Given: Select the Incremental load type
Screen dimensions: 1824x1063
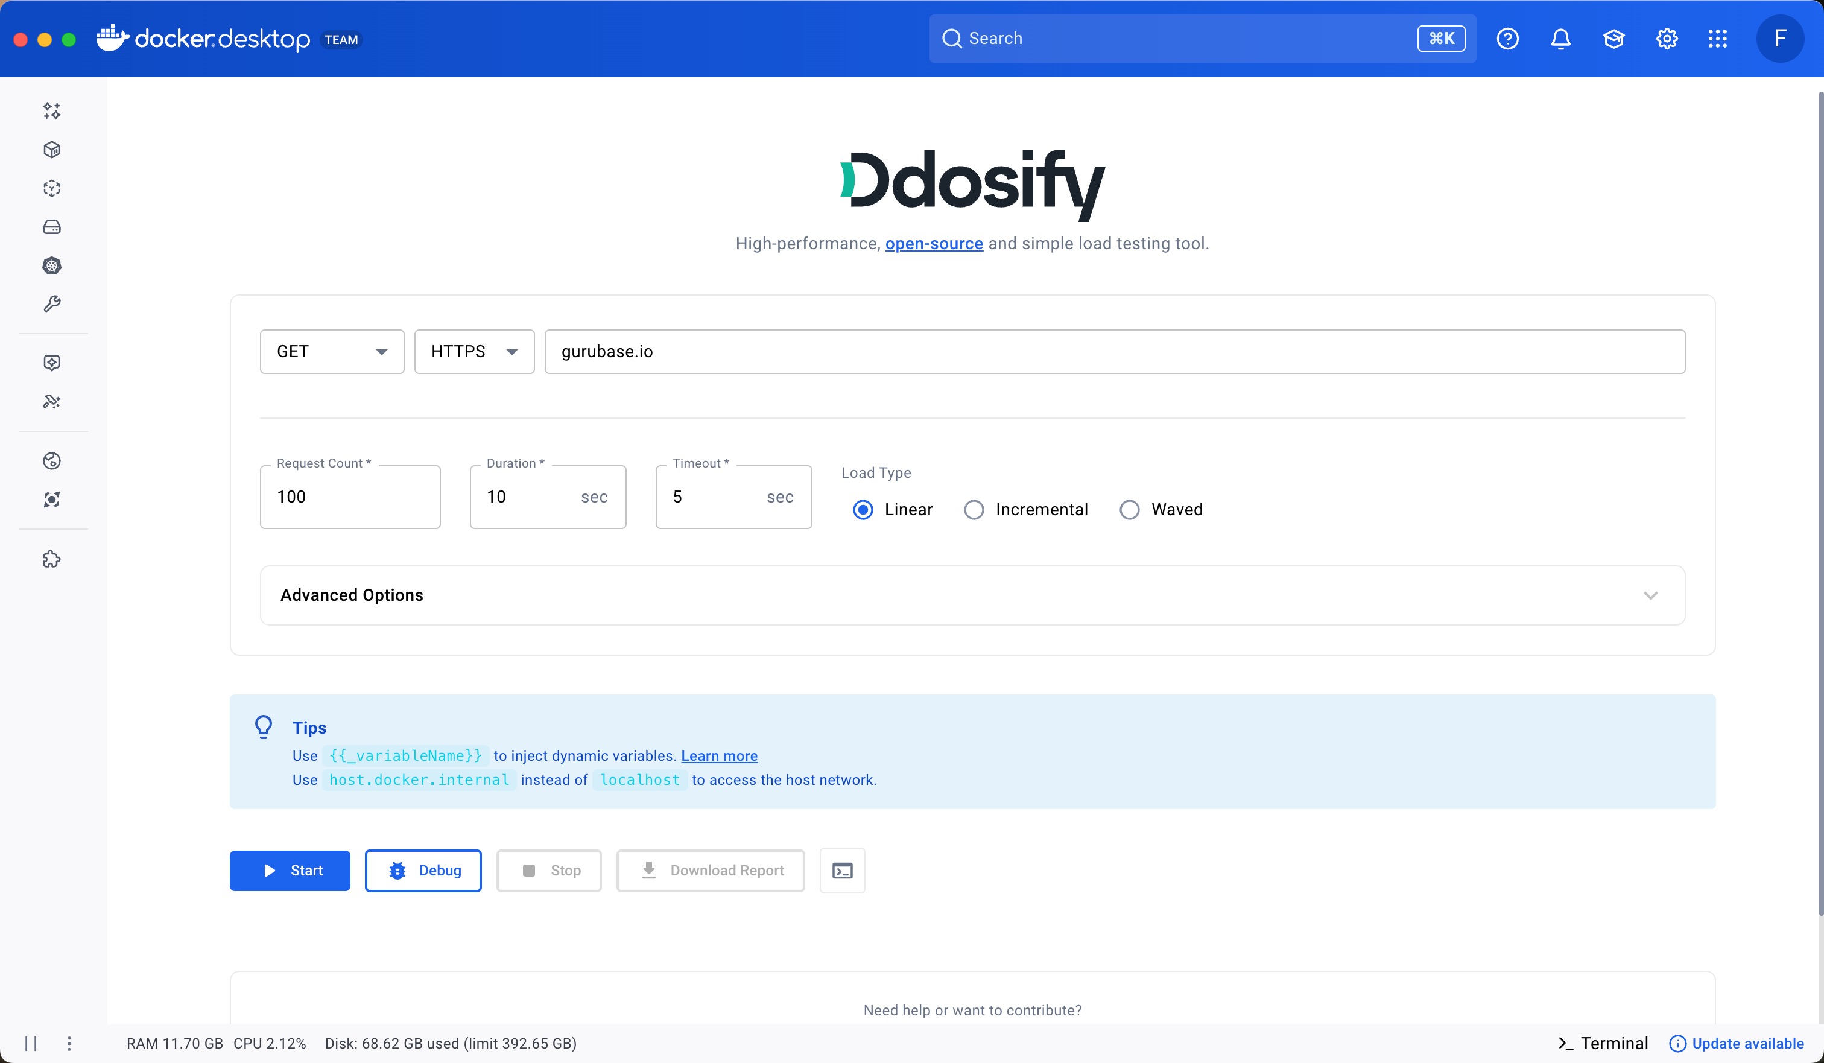Looking at the screenshot, I should [974, 510].
